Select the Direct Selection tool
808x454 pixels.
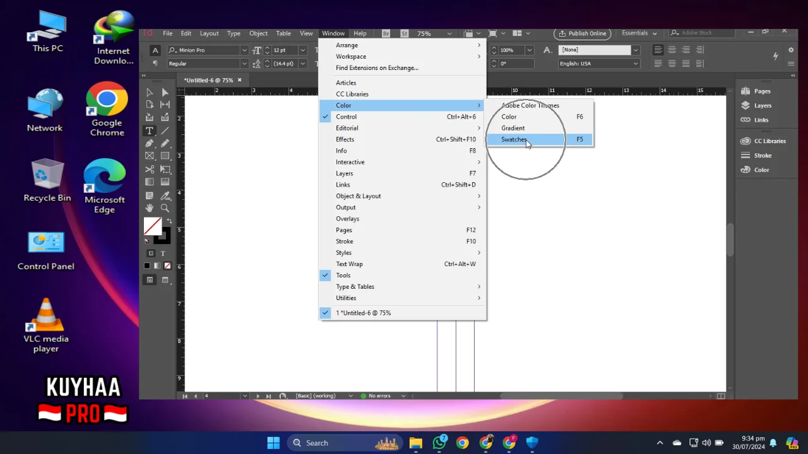(x=165, y=93)
